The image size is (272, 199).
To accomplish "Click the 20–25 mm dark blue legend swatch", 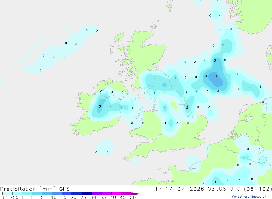I will [77, 194].
